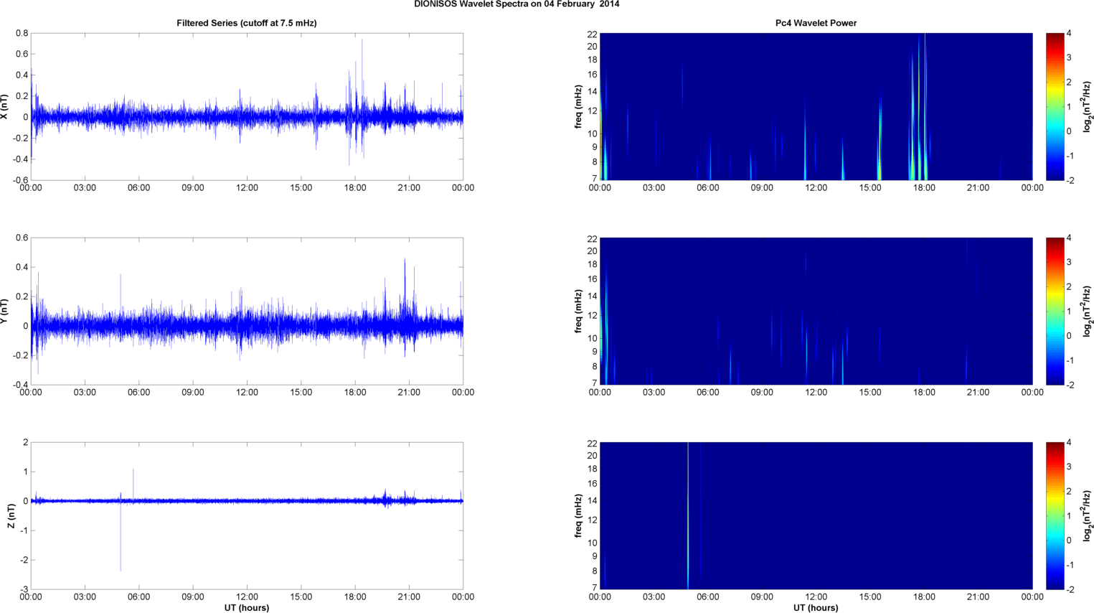Pick the colorbar beside the Z wavelet panel
1094x613 pixels.
click(x=1055, y=515)
